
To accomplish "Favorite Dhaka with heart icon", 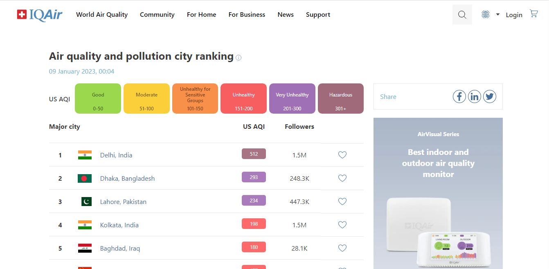I will [342, 178].
